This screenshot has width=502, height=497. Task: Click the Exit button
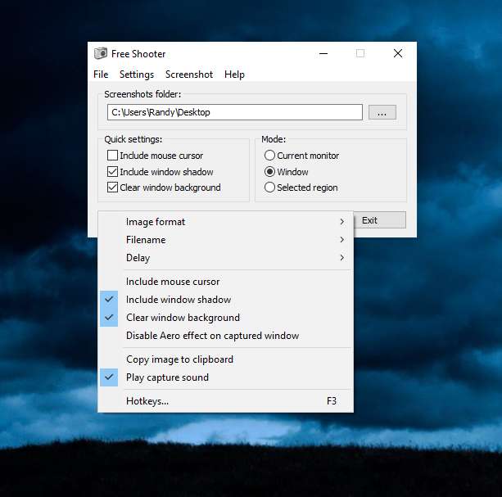[x=380, y=220]
